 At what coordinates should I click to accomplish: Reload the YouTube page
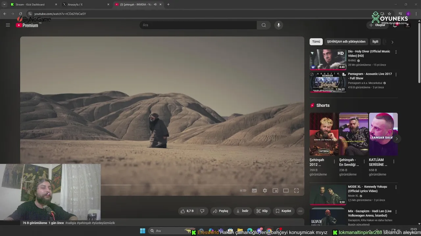tap(20, 14)
